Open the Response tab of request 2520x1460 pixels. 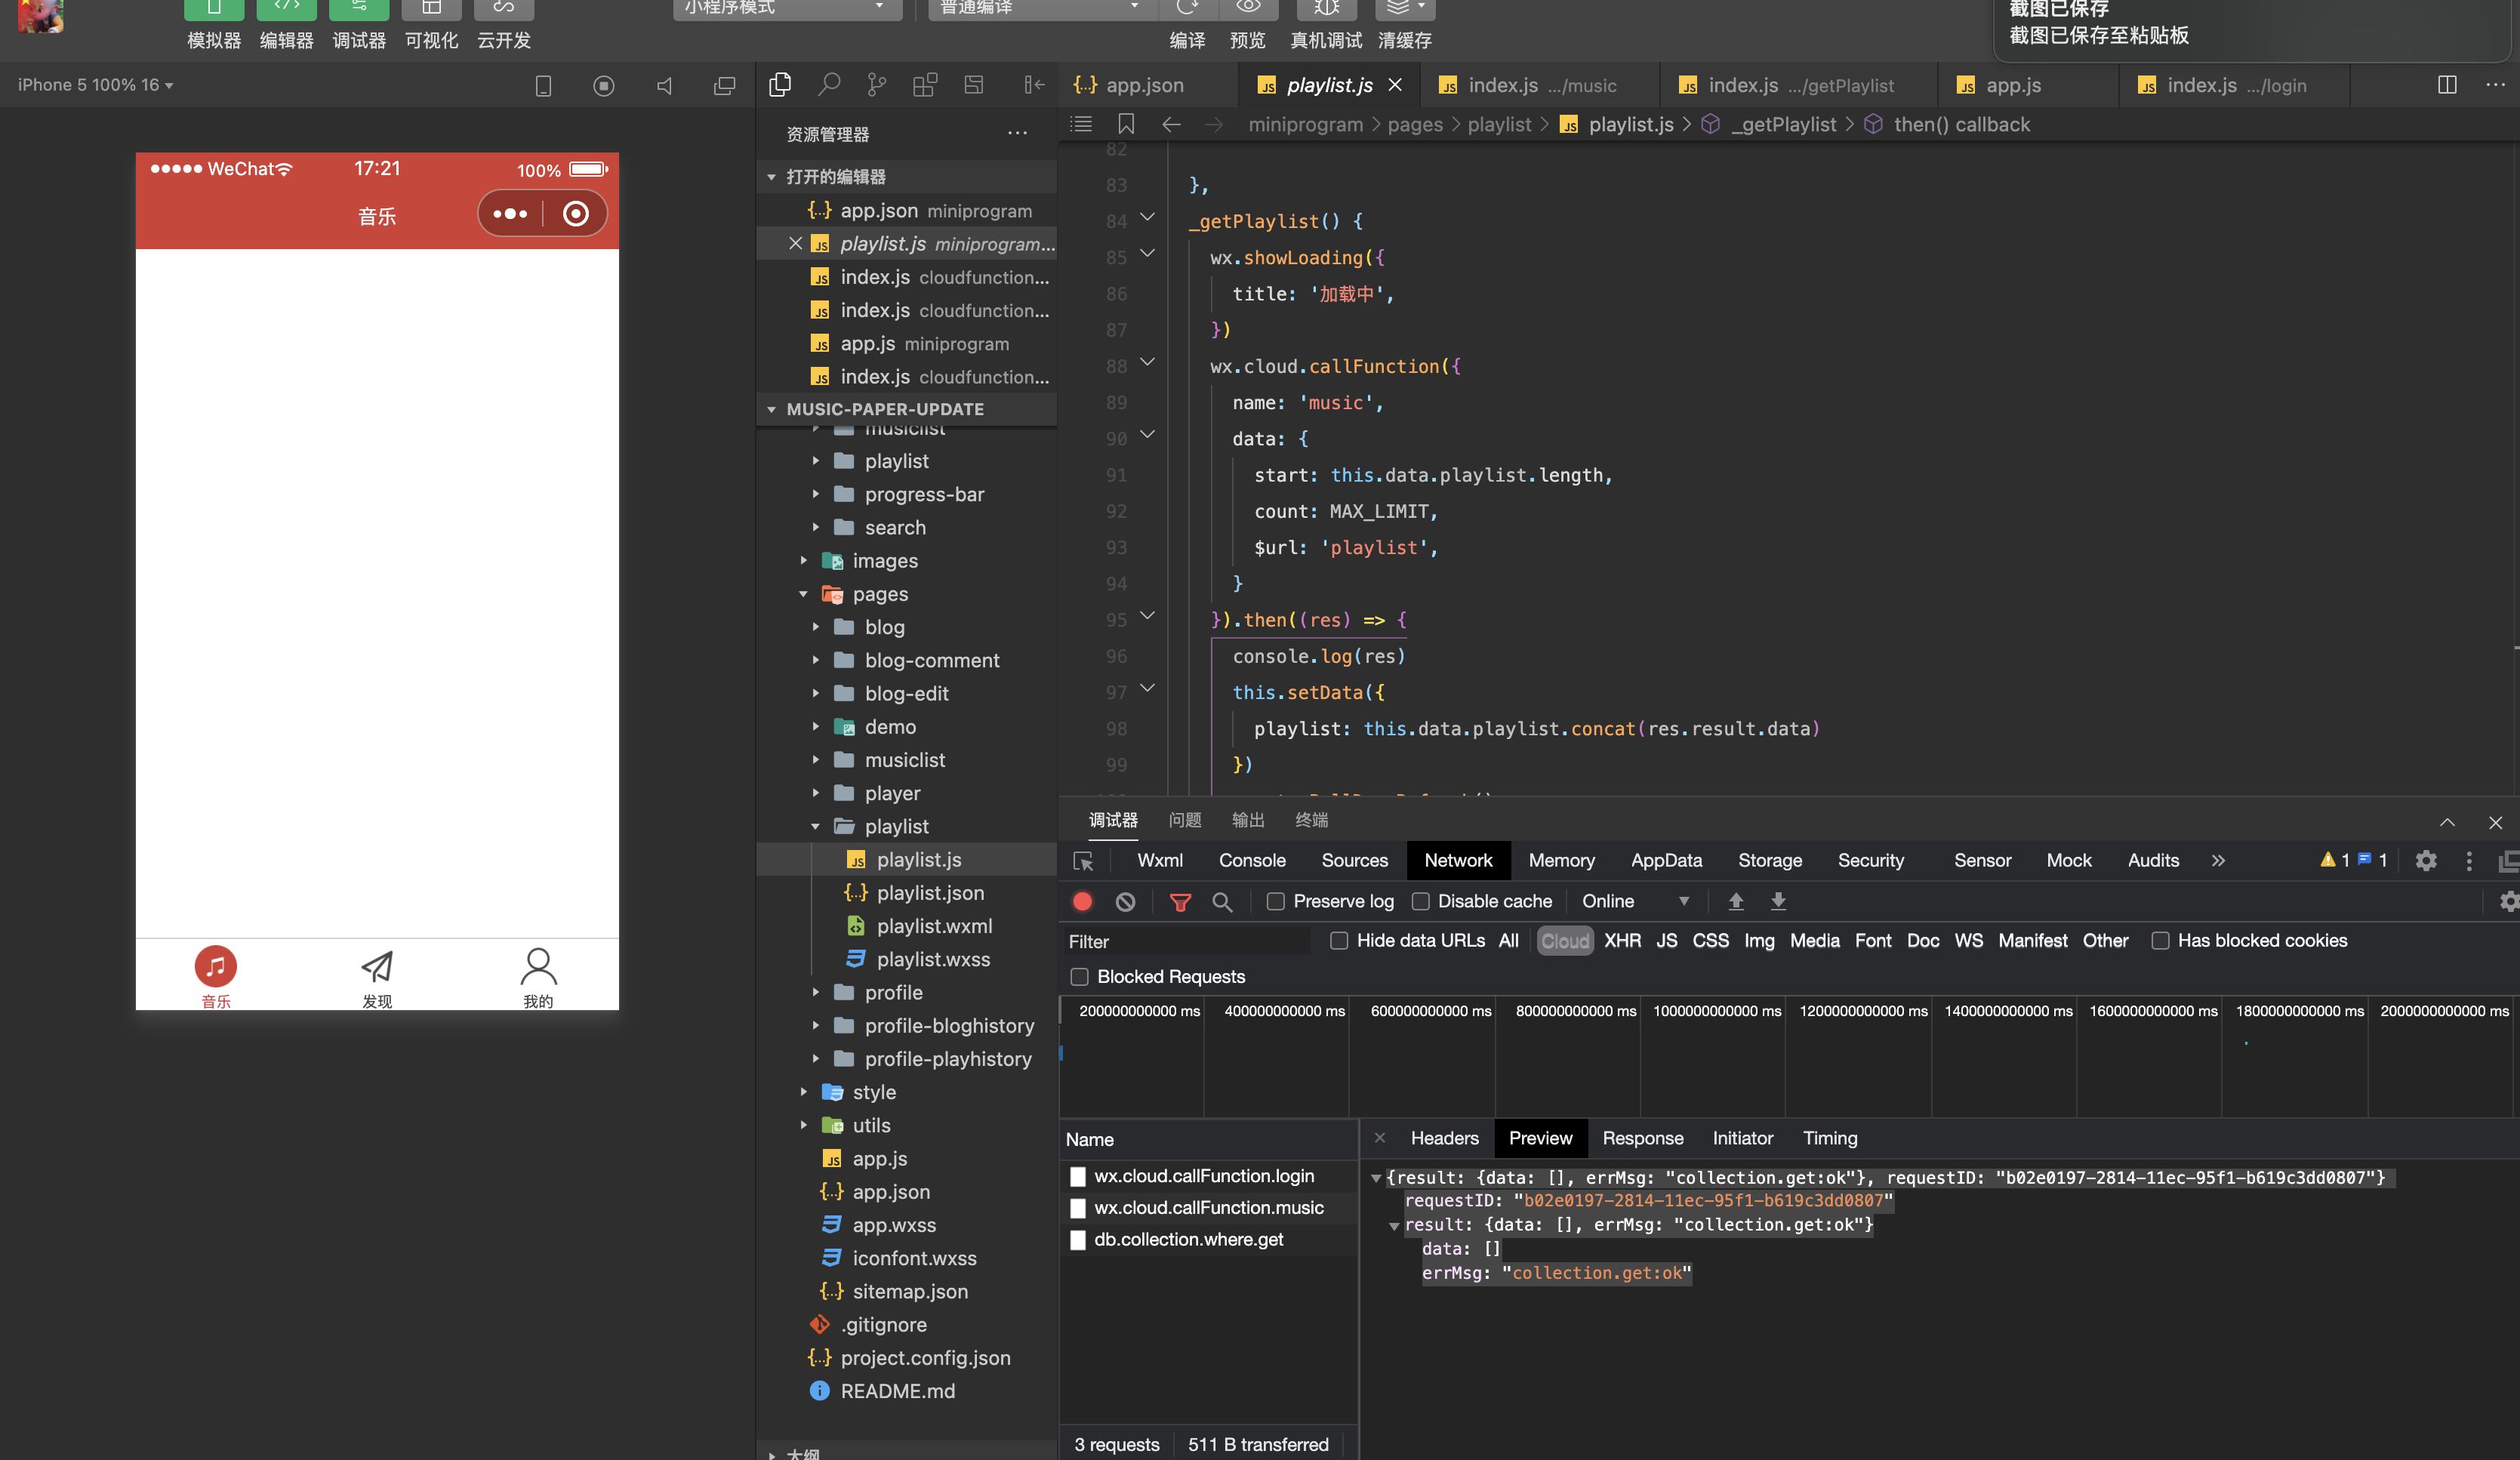1642,1138
